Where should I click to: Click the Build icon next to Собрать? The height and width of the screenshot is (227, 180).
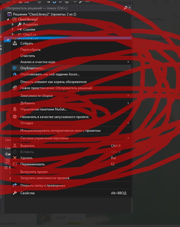pos(15,43)
